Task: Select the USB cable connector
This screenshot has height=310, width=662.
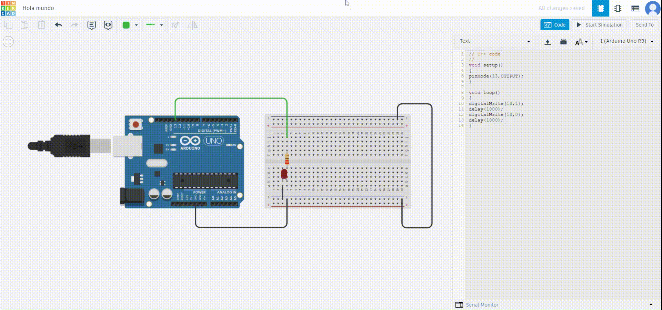Action: click(69, 146)
